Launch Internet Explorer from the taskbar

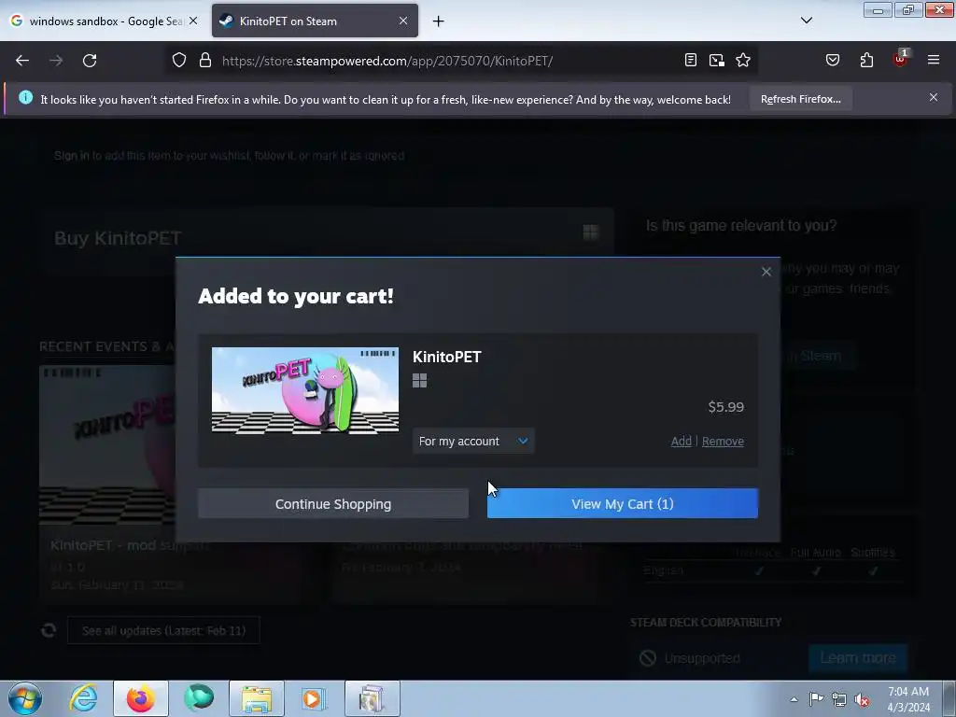click(x=83, y=698)
